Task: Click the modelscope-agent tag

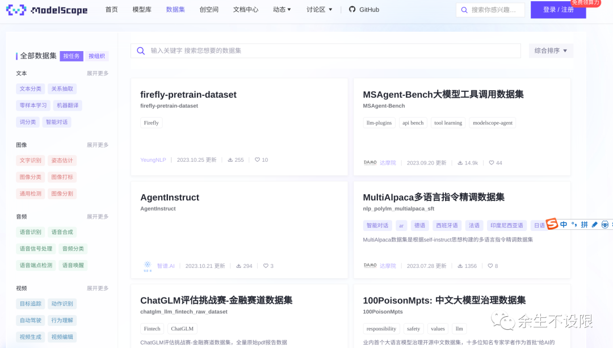Action: click(493, 123)
